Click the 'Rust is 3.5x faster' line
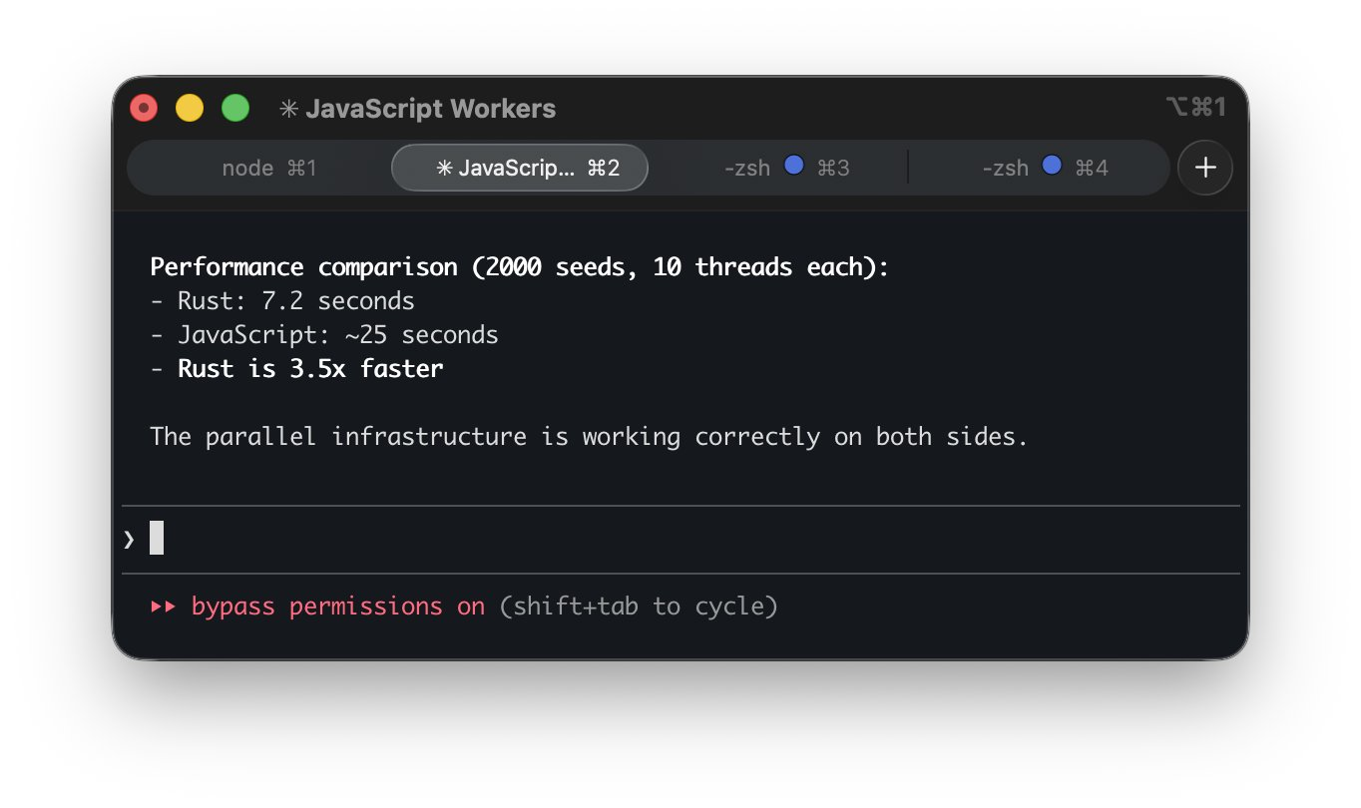The image size is (1361, 808). click(310, 369)
